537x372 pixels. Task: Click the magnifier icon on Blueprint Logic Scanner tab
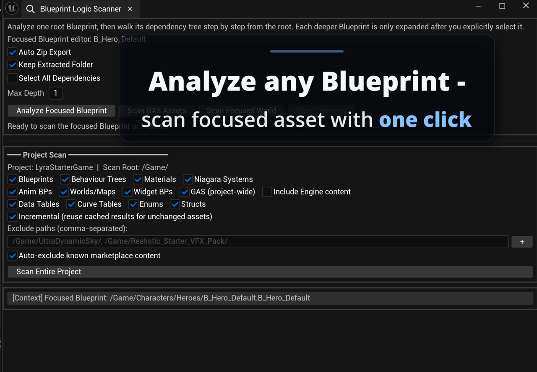pyautogui.click(x=30, y=9)
